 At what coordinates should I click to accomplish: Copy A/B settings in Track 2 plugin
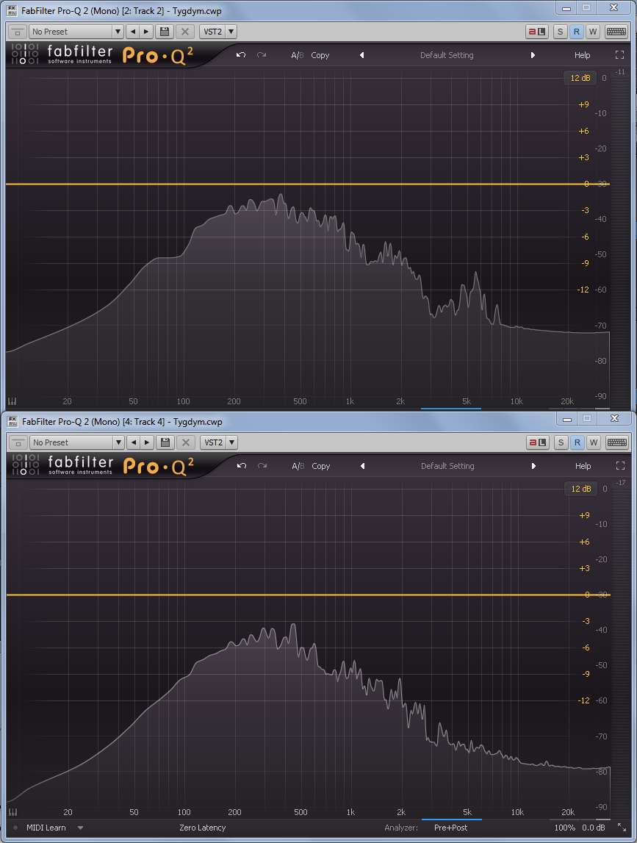(x=320, y=55)
